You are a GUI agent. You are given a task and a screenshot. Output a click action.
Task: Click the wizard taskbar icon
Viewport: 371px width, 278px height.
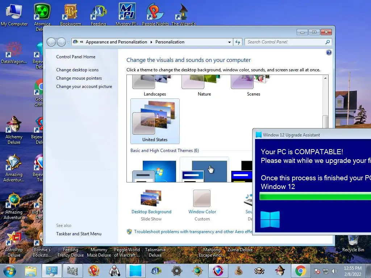click(x=280, y=271)
